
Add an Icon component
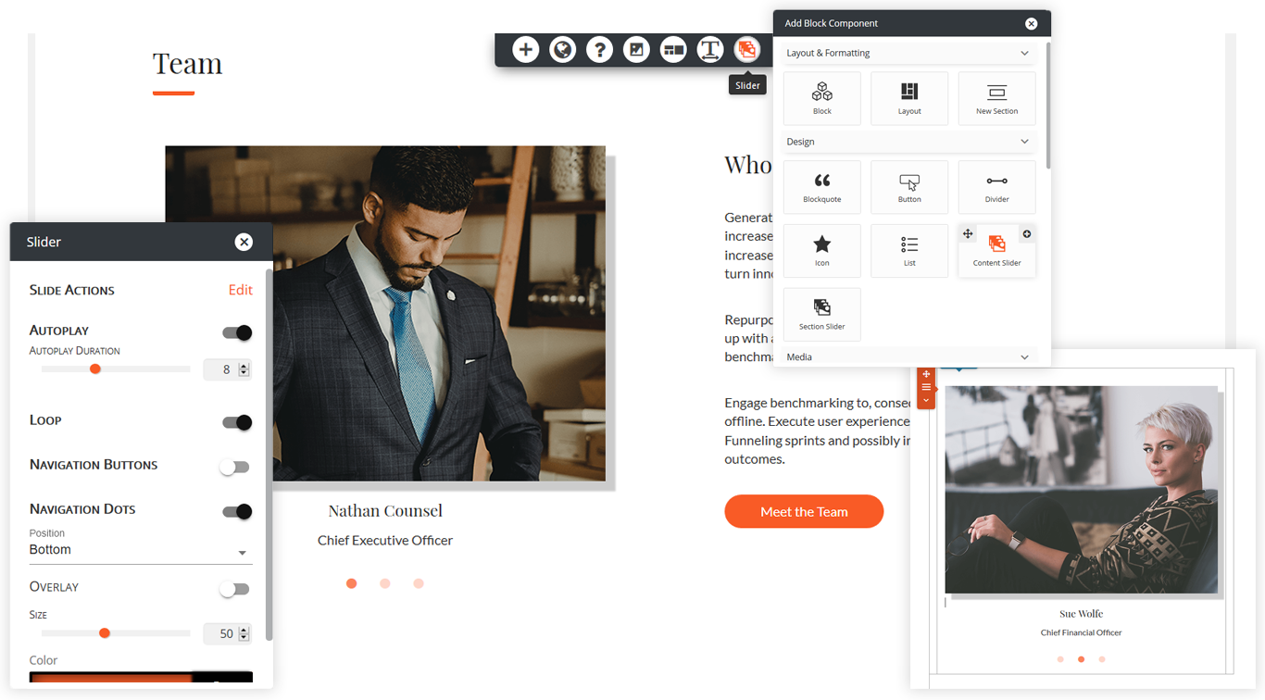(x=822, y=251)
